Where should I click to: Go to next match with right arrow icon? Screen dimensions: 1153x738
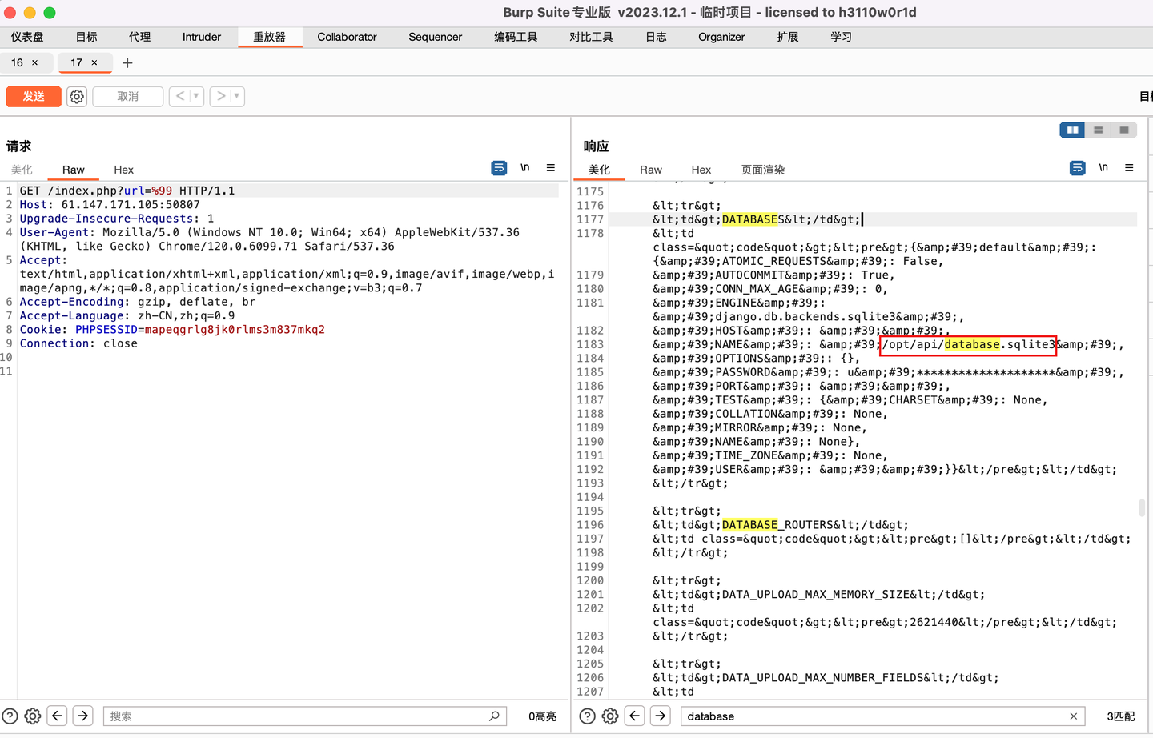click(x=659, y=716)
